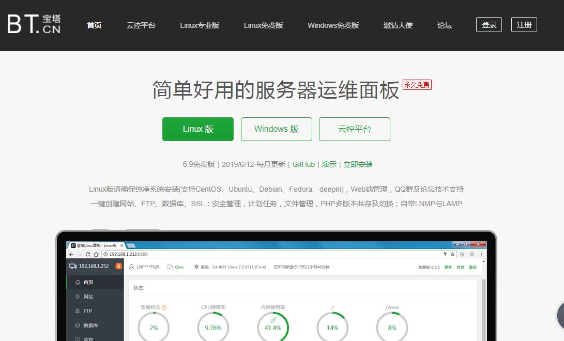Click the 重启 link in the demo panel

472,267
